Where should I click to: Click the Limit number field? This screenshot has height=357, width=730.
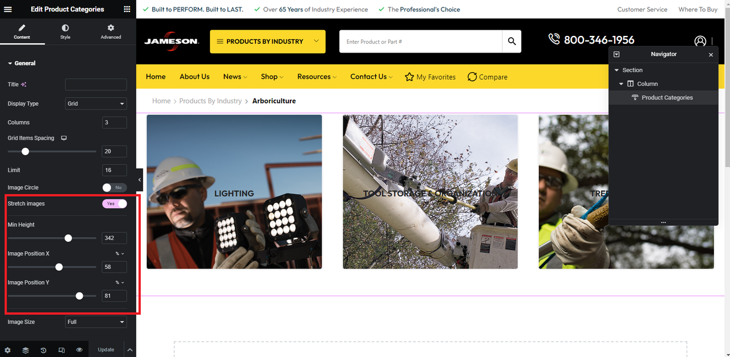[x=114, y=170]
